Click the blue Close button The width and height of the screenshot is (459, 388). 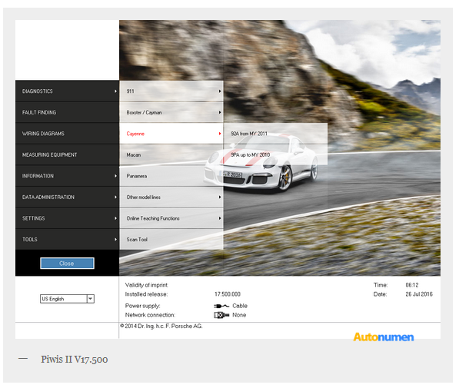pyautogui.click(x=67, y=264)
